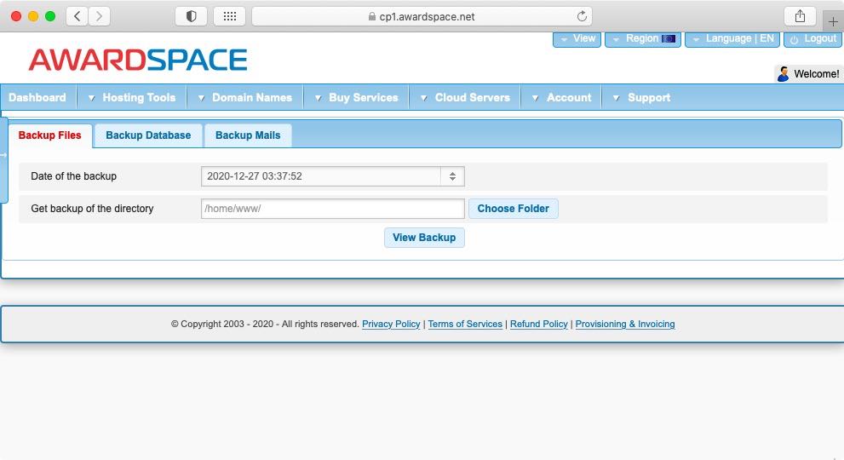Go forward with Safari's forward arrow
Image resolution: width=844 pixels, height=460 pixels.
[x=99, y=16]
